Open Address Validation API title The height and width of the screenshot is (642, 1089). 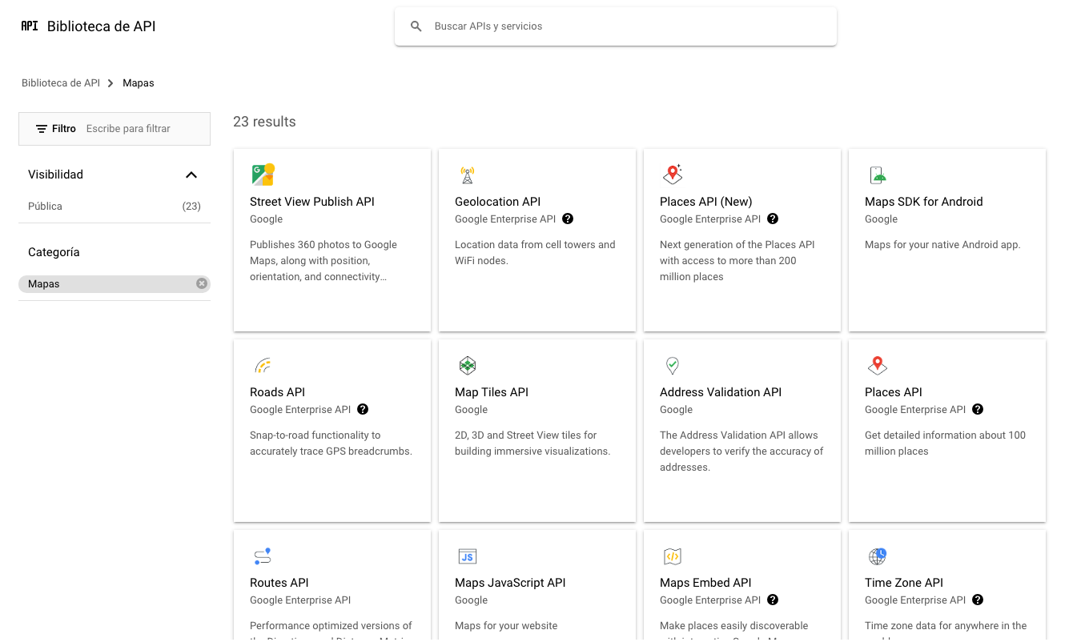721,392
